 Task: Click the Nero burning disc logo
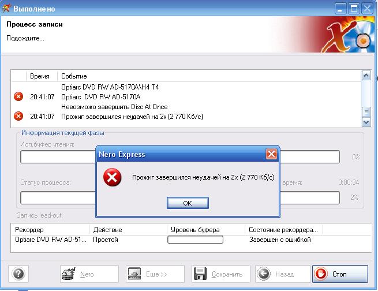(347, 36)
